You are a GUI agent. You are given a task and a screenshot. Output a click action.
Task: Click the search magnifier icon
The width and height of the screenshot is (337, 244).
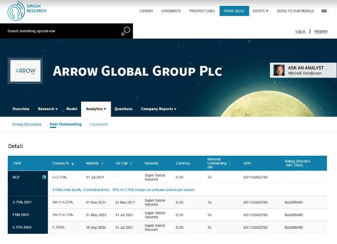tap(126, 31)
